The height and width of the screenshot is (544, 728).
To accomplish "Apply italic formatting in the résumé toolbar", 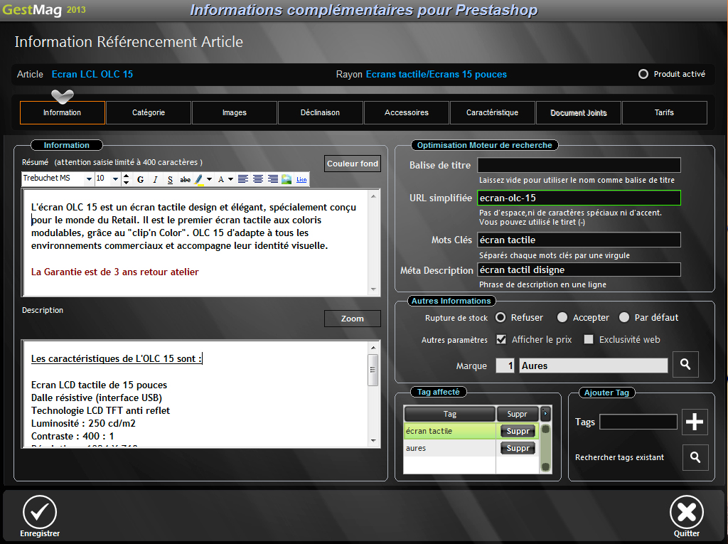I will [x=155, y=180].
